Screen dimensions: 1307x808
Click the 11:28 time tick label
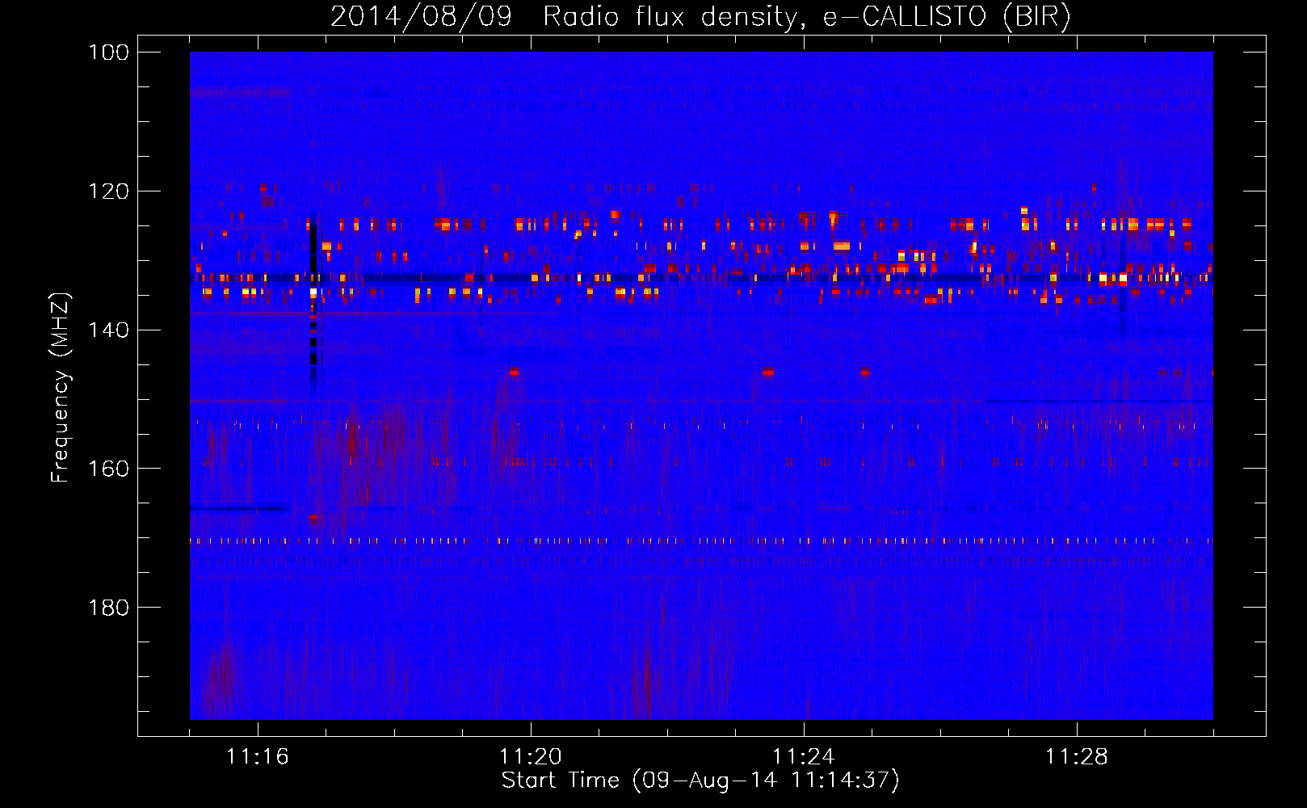[1077, 757]
